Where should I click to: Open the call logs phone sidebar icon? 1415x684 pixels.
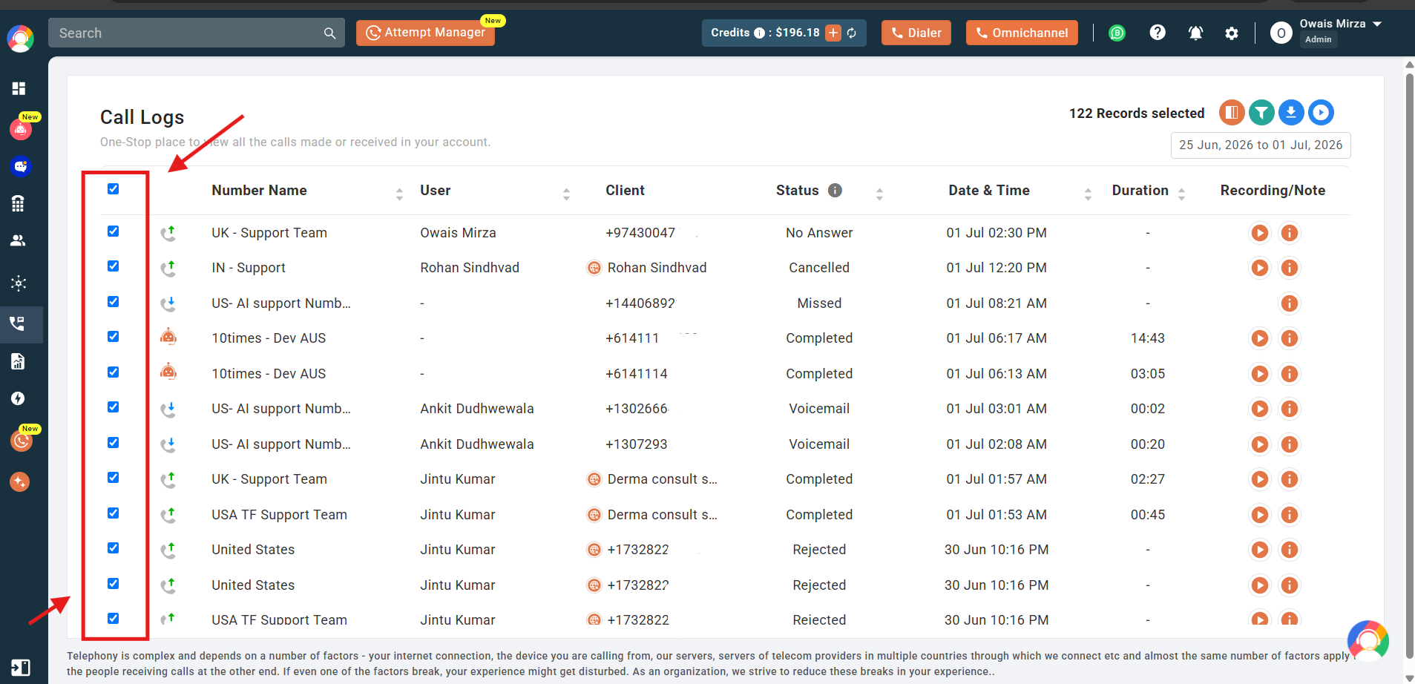[18, 323]
